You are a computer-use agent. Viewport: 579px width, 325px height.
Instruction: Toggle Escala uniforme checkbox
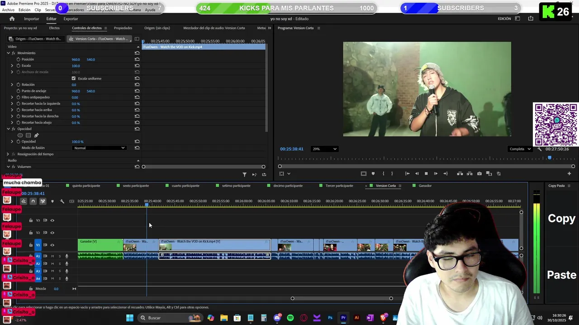pos(74,79)
